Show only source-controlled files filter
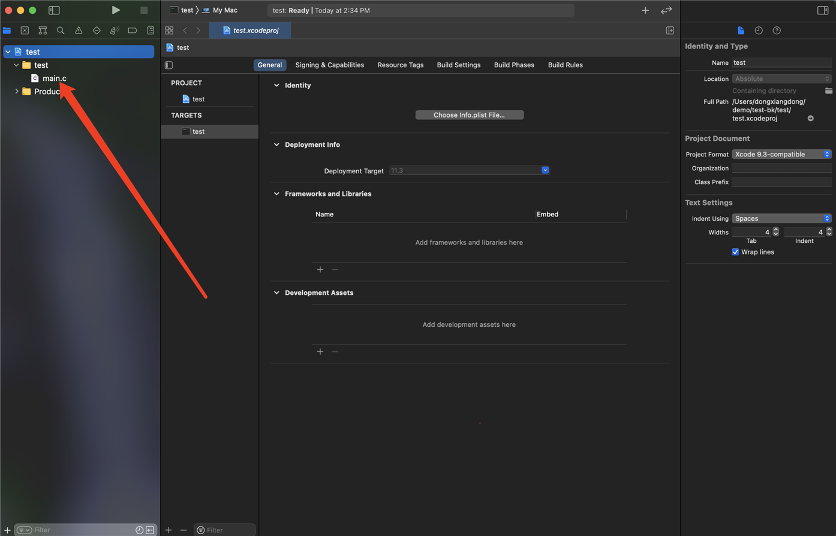 pos(150,530)
